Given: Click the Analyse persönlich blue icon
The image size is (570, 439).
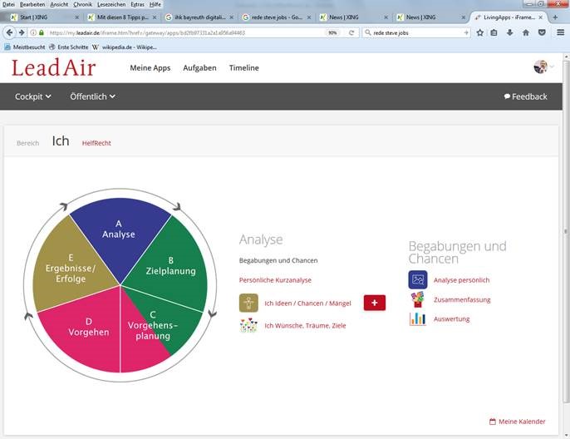Looking at the screenshot, I should pyautogui.click(x=417, y=280).
